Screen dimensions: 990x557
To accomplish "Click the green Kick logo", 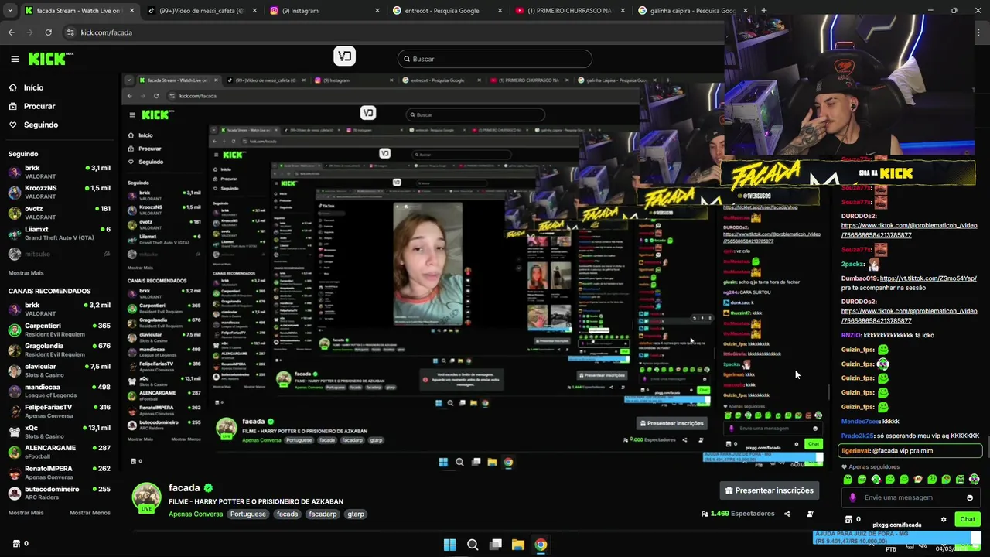I will [x=49, y=59].
